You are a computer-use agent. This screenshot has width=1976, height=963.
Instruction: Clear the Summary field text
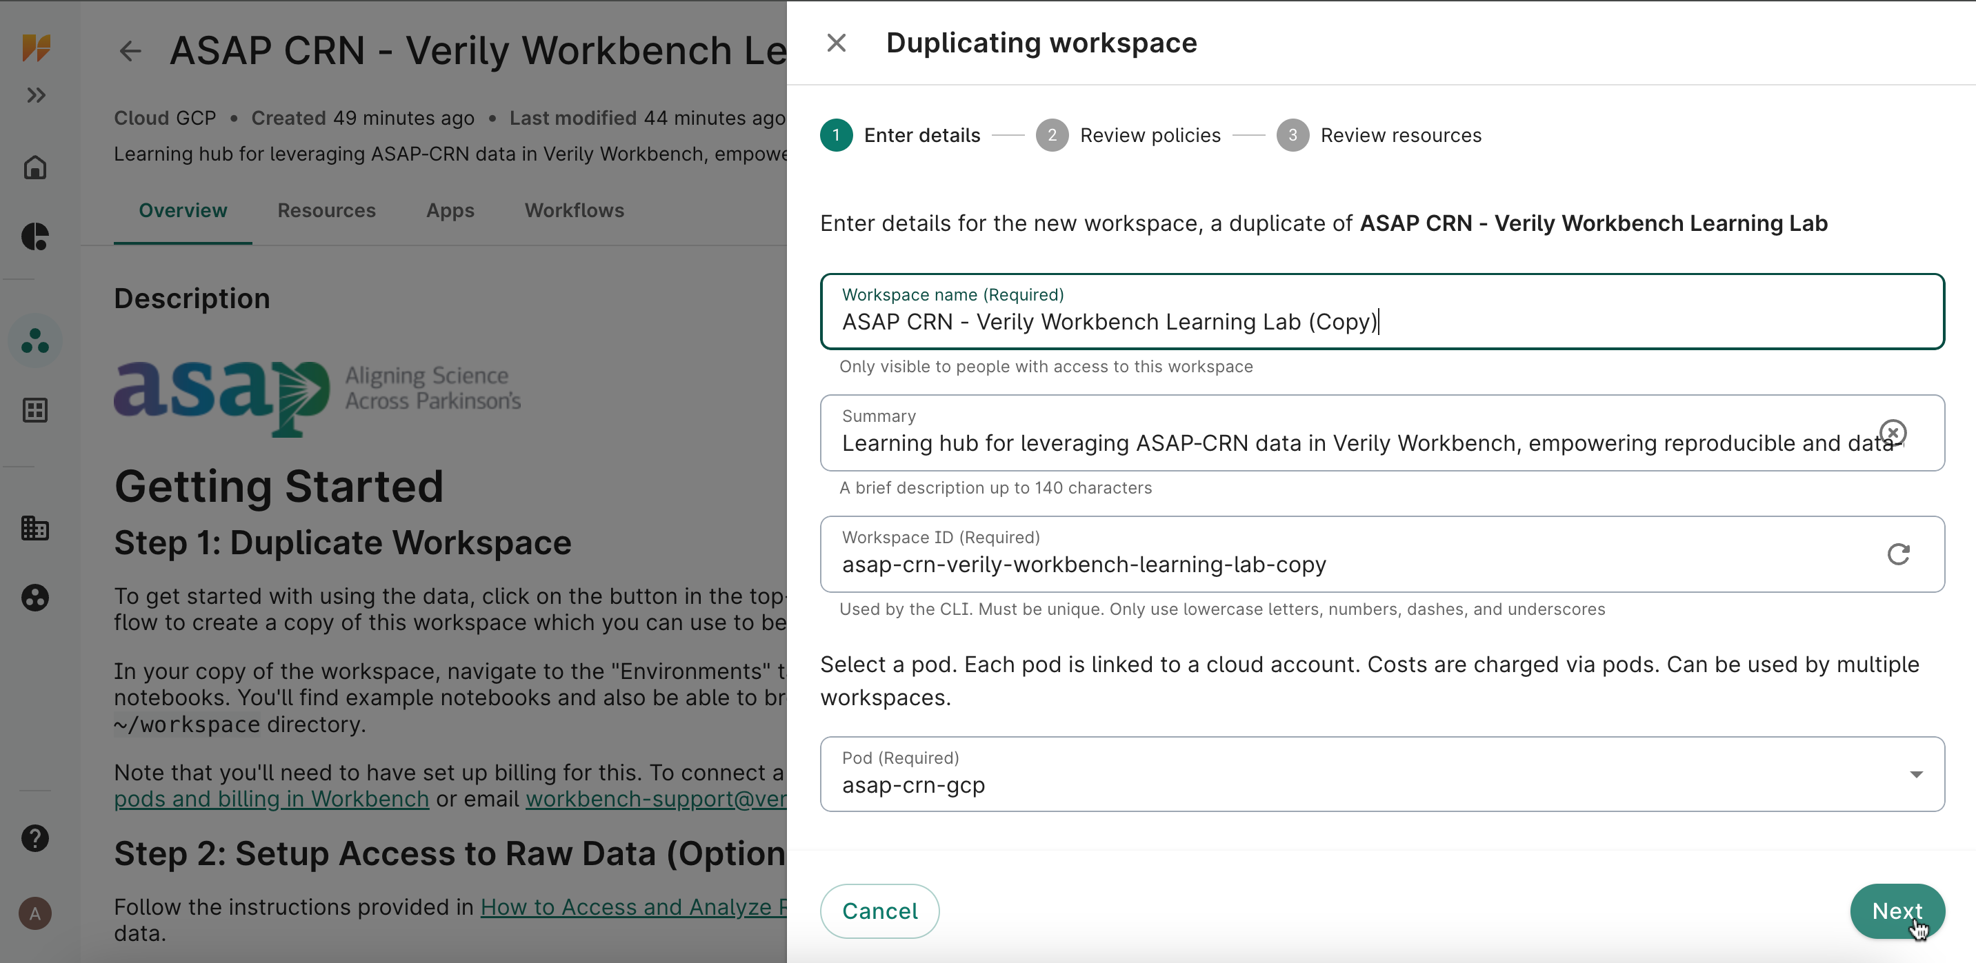[x=1893, y=432]
